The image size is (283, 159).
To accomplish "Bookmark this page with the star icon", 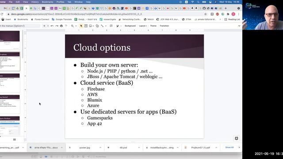I will (205, 14).
